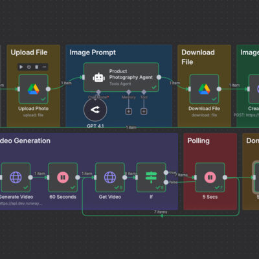The image size is (259, 259).
Task: Click the If node true output connector
Action: click(166, 172)
